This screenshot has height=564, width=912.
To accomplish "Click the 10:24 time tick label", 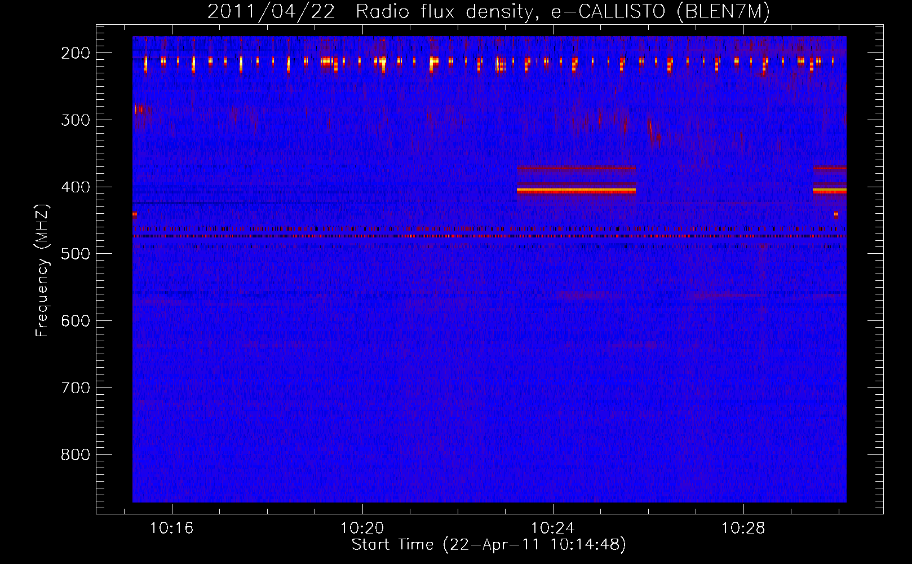I will (x=553, y=528).
